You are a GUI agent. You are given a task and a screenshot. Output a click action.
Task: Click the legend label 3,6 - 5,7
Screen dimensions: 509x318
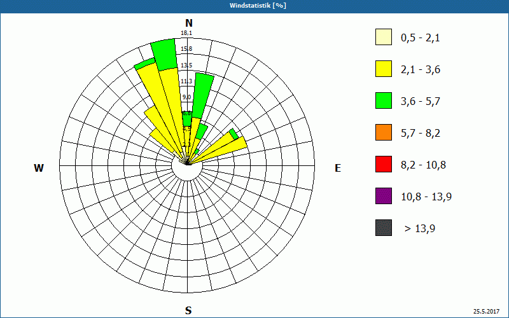click(421, 102)
